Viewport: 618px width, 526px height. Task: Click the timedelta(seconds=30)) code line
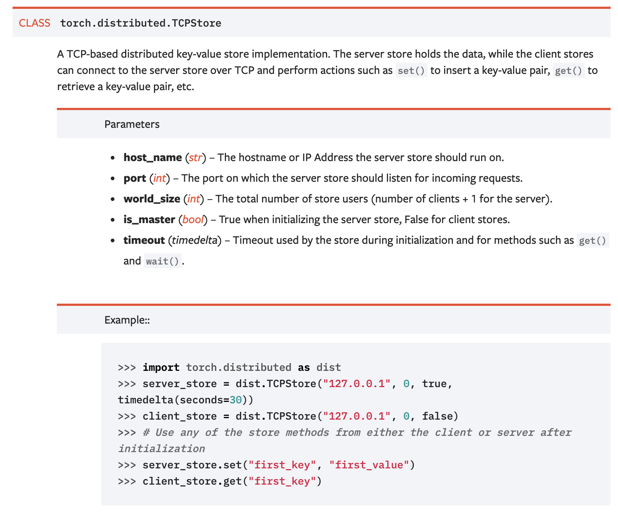coord(186,400)
